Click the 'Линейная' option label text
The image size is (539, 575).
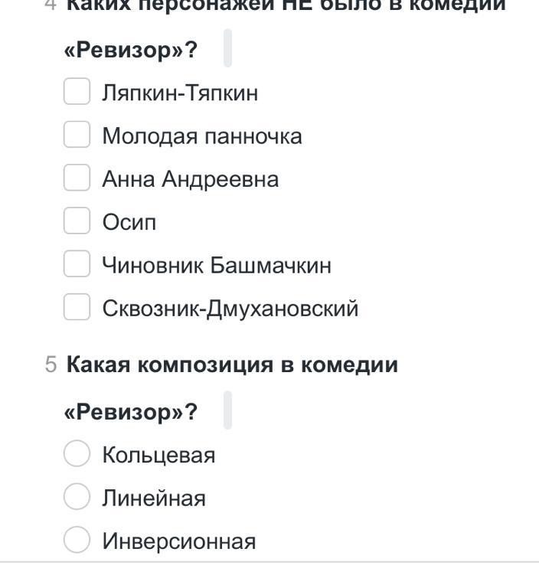click(154, 498)
